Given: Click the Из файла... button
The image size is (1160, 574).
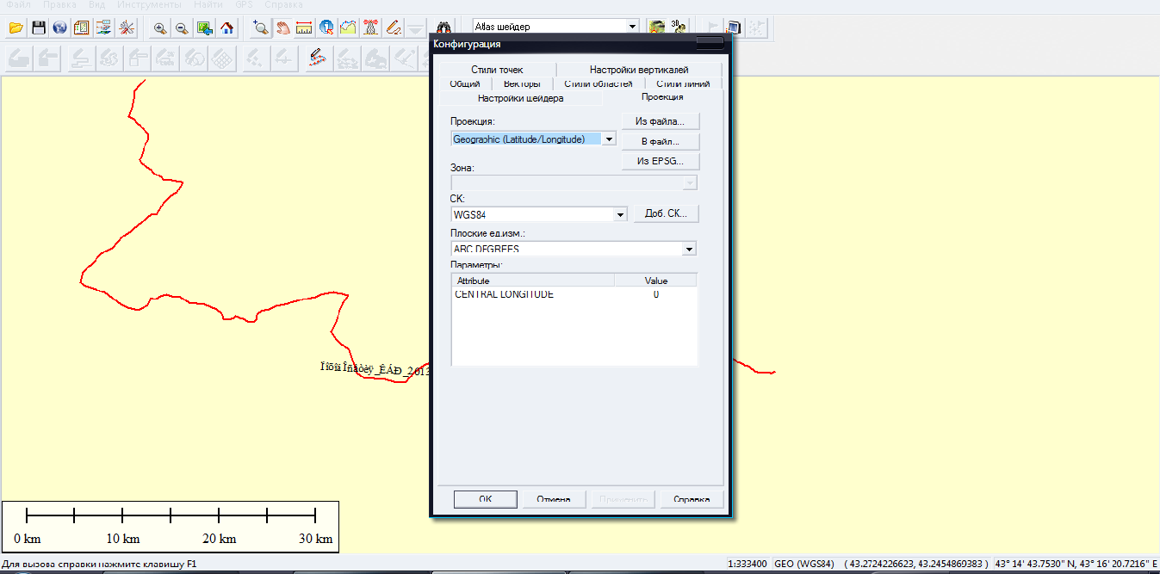Looking at the screenshot, I should 660,121.
